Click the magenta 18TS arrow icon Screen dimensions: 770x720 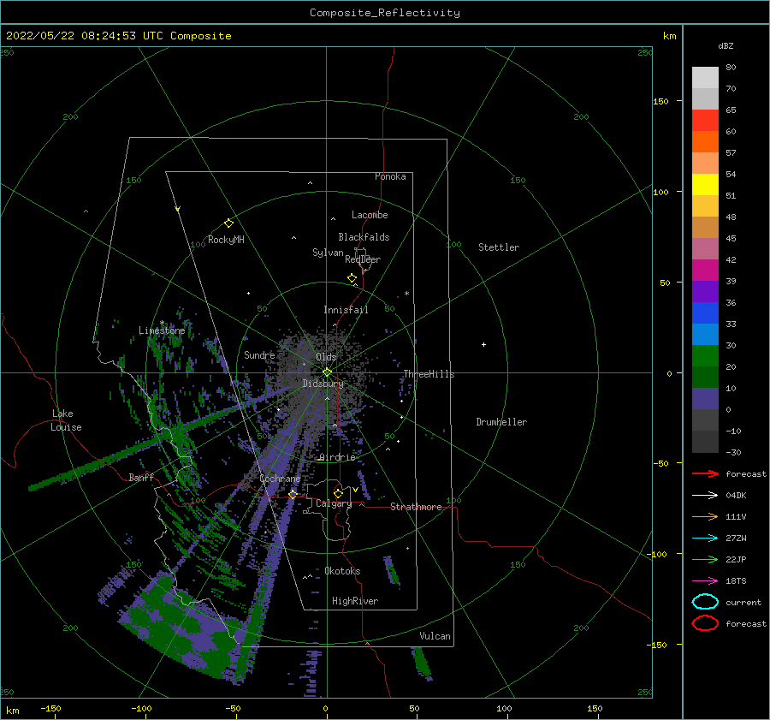(705, 581)
